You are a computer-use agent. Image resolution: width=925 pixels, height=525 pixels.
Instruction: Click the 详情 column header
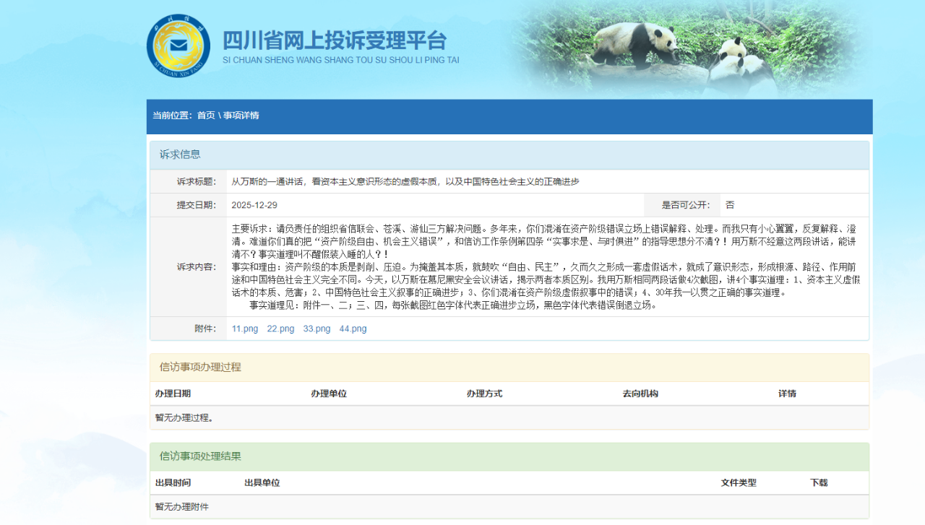(787, 394)
